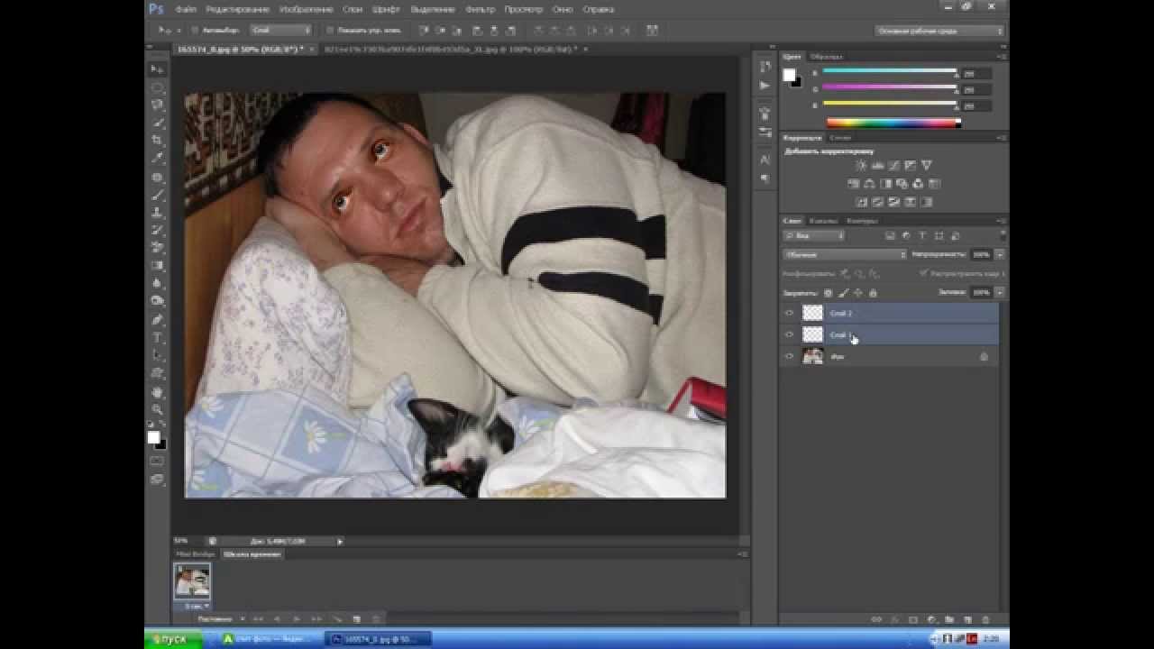Hide the "Фон" background layer eye
Image resolution: width=1154 pixels, height=649 pixels.
790,356
